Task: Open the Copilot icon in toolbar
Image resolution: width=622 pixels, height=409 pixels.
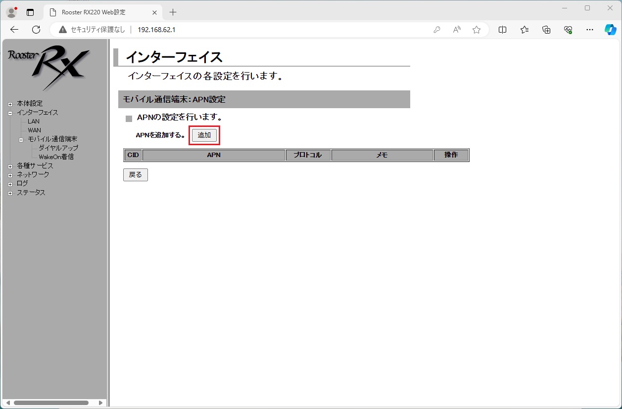Action: point(610,30)
